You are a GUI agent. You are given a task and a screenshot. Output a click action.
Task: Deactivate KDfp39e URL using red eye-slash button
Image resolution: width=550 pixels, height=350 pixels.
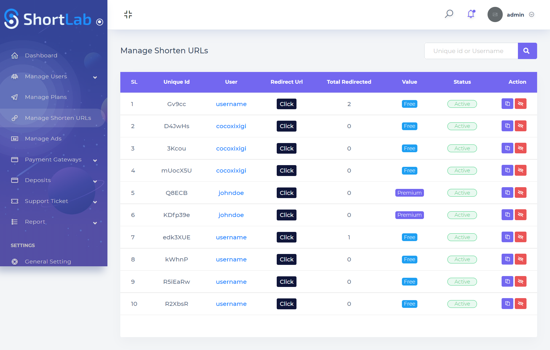click(x=520, y=215)
